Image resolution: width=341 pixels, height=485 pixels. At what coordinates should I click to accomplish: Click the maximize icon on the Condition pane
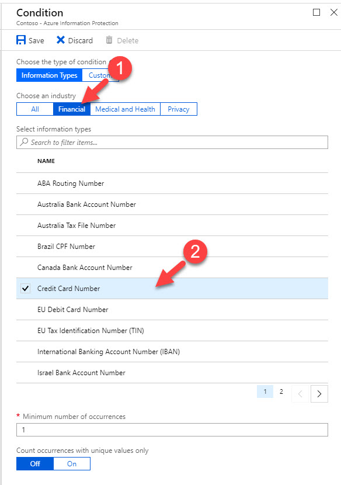point(316,12)
